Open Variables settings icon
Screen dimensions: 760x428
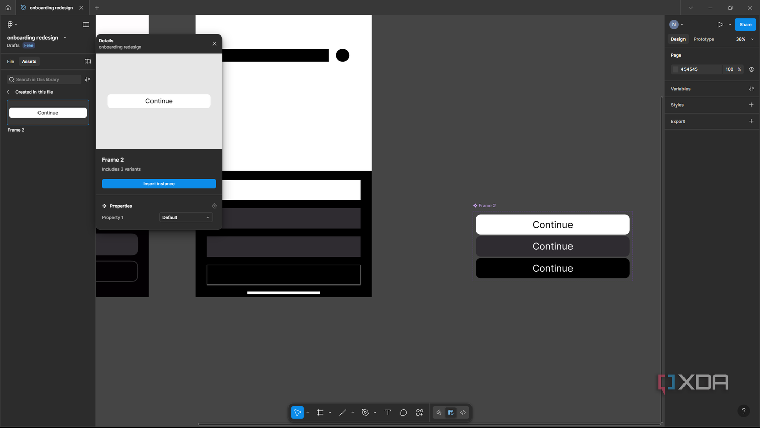(751, 89)
